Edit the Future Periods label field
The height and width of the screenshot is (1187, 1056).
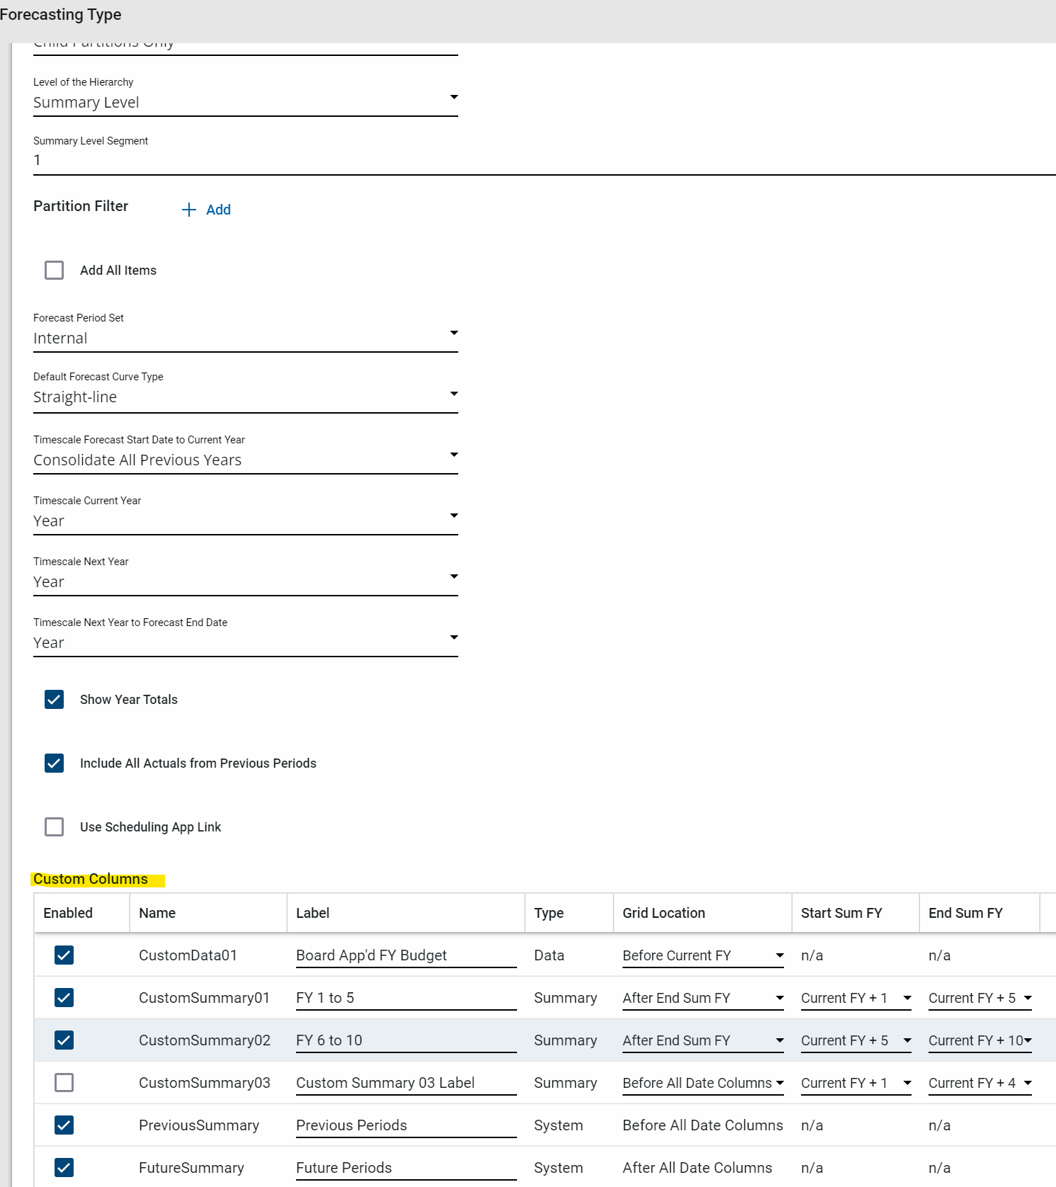pos(405,1168)
